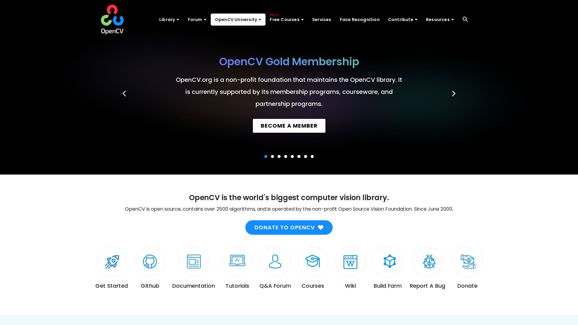Select the Services menu item
The height and width of the screenshot is (325, 578).
(322, 19)
